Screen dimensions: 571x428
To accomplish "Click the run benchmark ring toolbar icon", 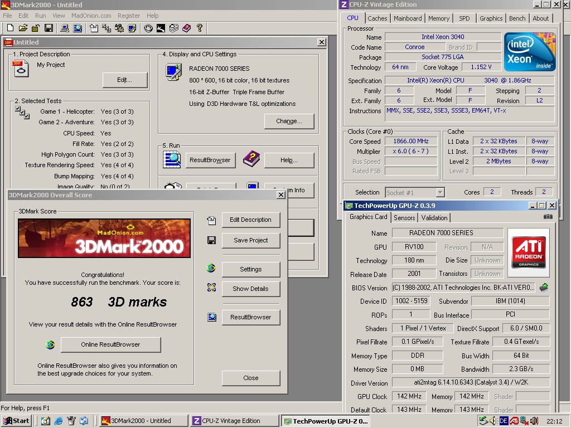I will click(x=148, y=28).
